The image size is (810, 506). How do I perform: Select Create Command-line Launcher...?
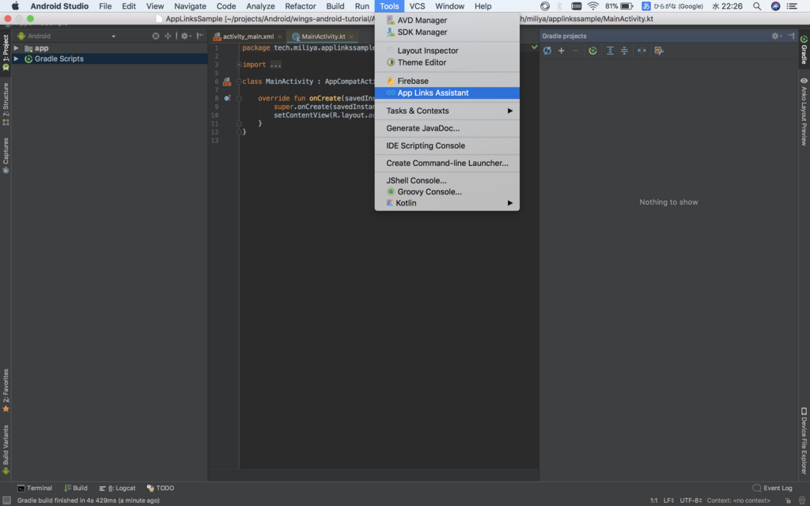(447, 163)
